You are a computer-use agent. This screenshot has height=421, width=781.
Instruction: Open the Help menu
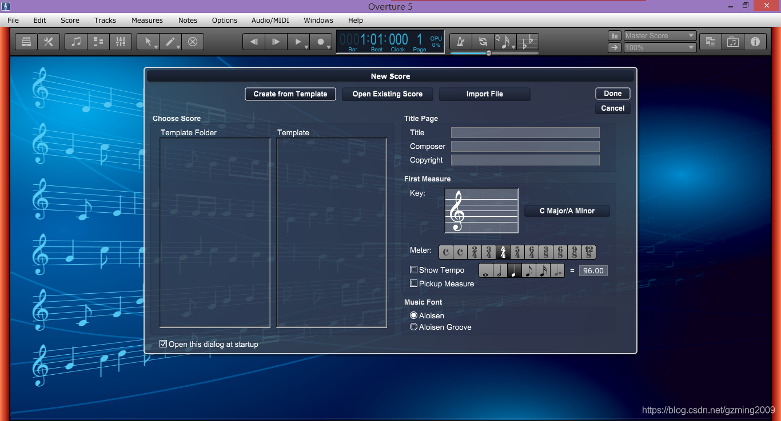pos(356,20)
